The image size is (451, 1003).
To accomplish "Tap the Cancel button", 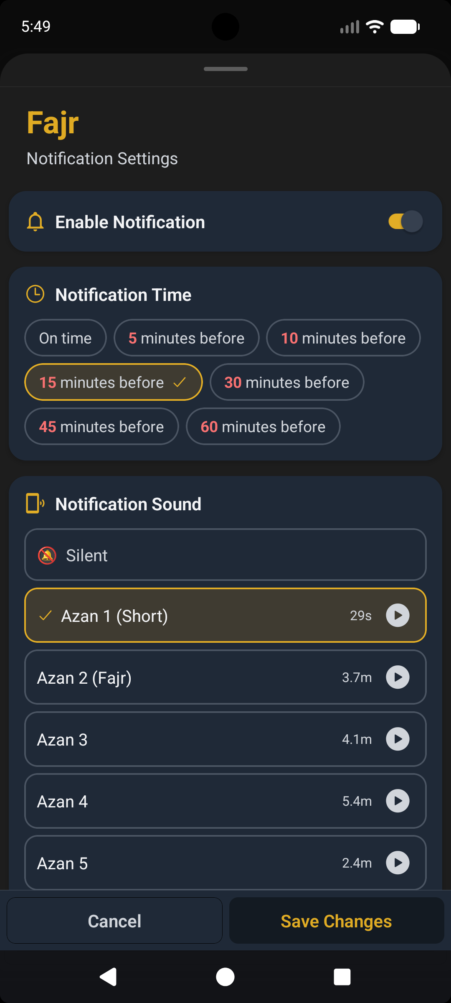I will pyautogui.click(x=114, y=921).
